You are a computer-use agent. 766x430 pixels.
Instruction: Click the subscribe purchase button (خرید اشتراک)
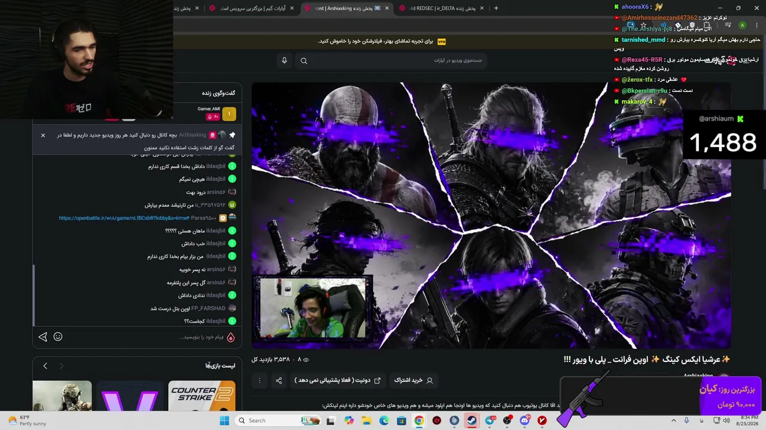coord(414,380)
